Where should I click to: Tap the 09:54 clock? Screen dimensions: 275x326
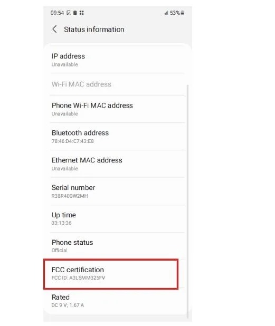57,13
